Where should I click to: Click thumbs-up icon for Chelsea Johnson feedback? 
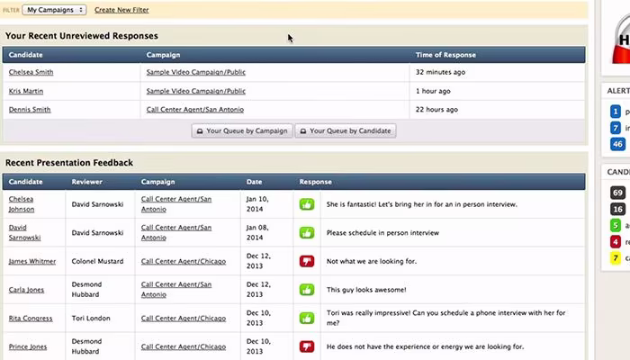[x=307, y=204]
